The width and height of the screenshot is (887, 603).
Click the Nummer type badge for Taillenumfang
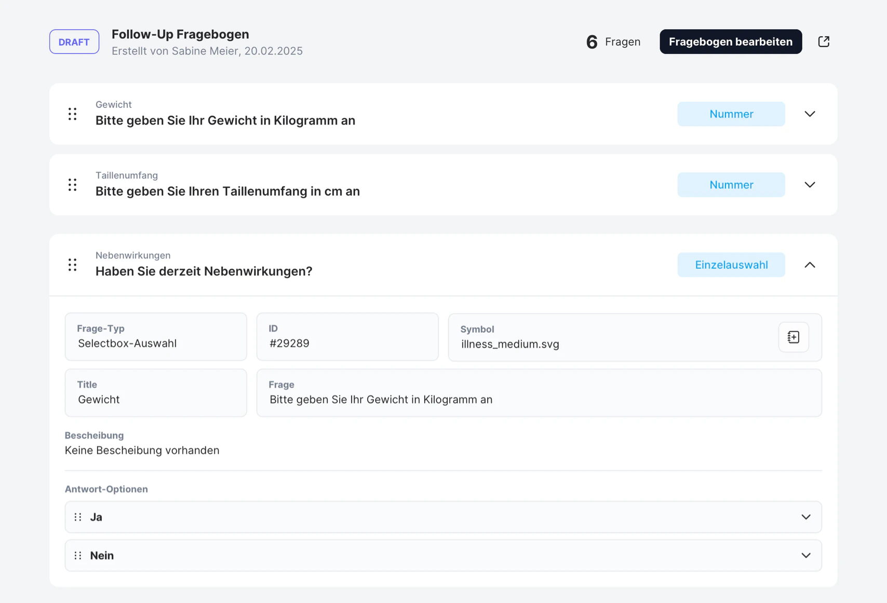coord(731,185)
